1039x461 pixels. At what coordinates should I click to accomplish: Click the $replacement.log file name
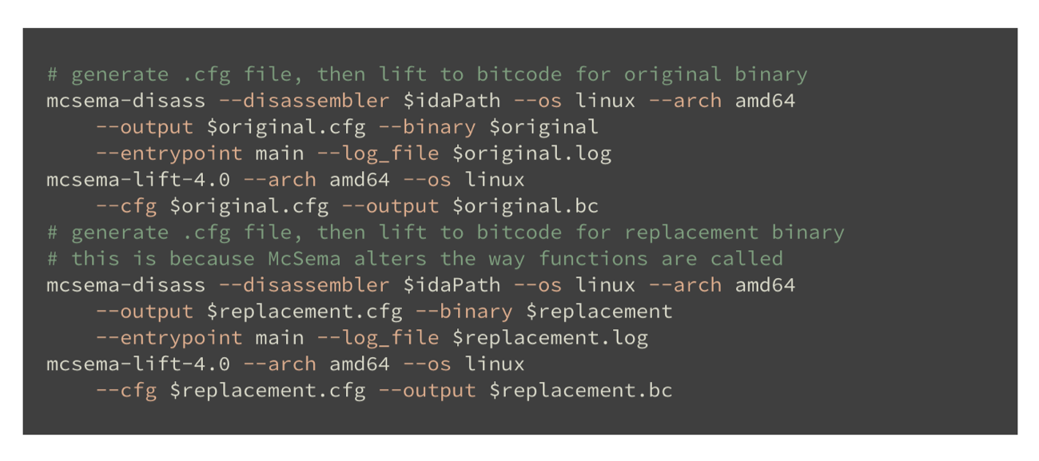pyautogui.click(x=550, y=338)
